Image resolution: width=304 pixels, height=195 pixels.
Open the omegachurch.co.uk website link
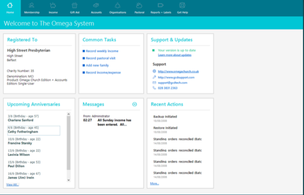(178, 71)
